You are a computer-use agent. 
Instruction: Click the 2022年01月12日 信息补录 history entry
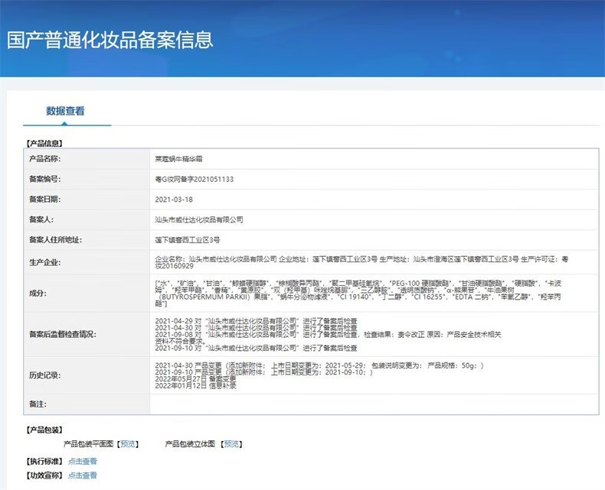(195, 385)
